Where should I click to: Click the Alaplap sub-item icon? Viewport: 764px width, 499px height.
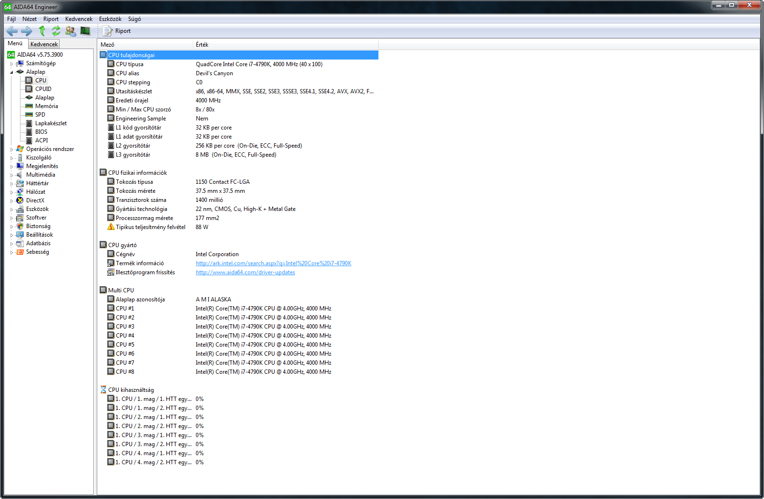click(29, 98)
